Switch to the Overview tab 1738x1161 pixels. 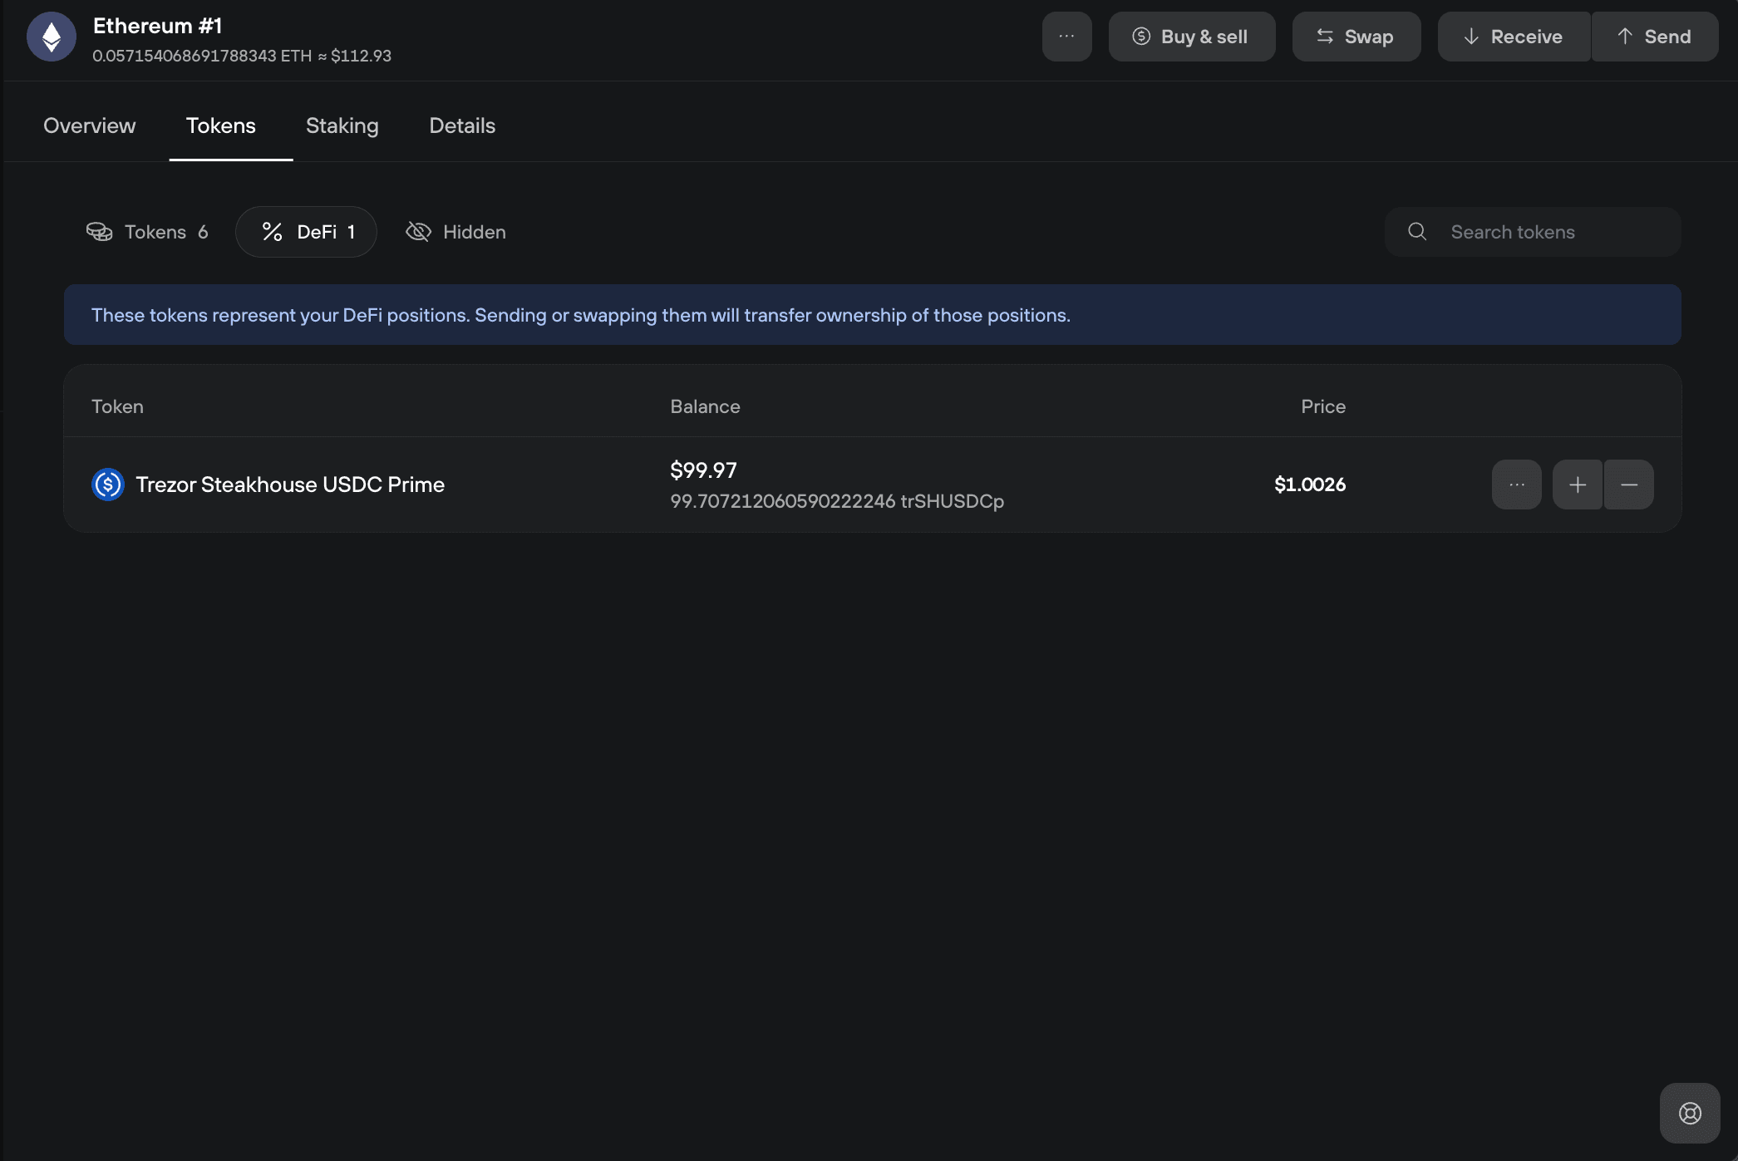click(89, 125)
